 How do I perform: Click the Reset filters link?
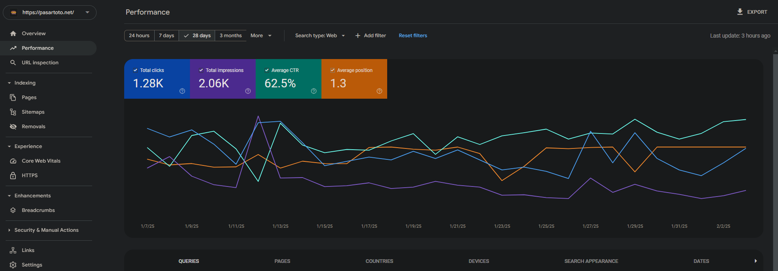pyautogui.click(x=413, y=36)
